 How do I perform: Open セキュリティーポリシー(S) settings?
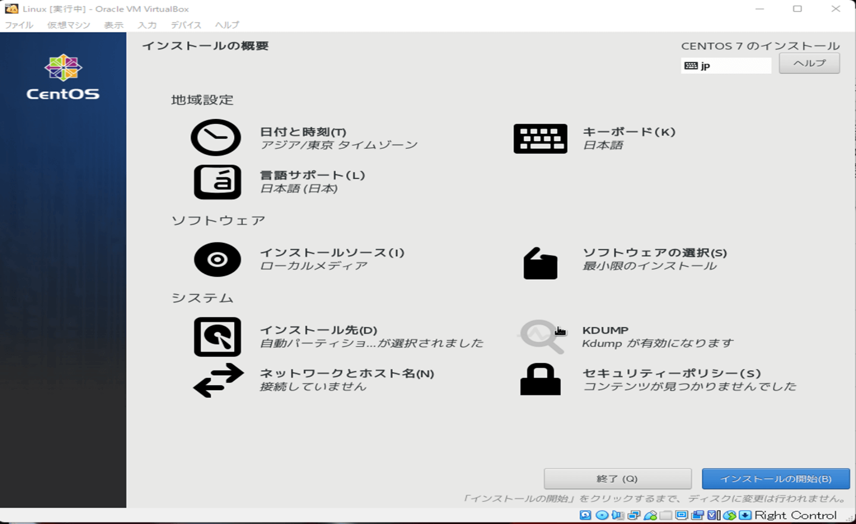coord(672,373)
